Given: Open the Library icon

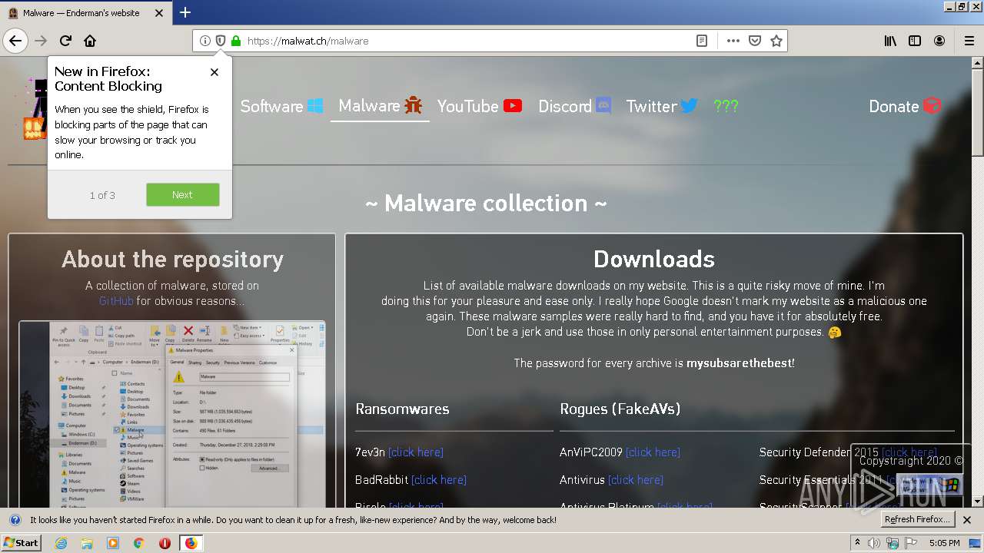Looking at the screenshot, I should (890, 41).
